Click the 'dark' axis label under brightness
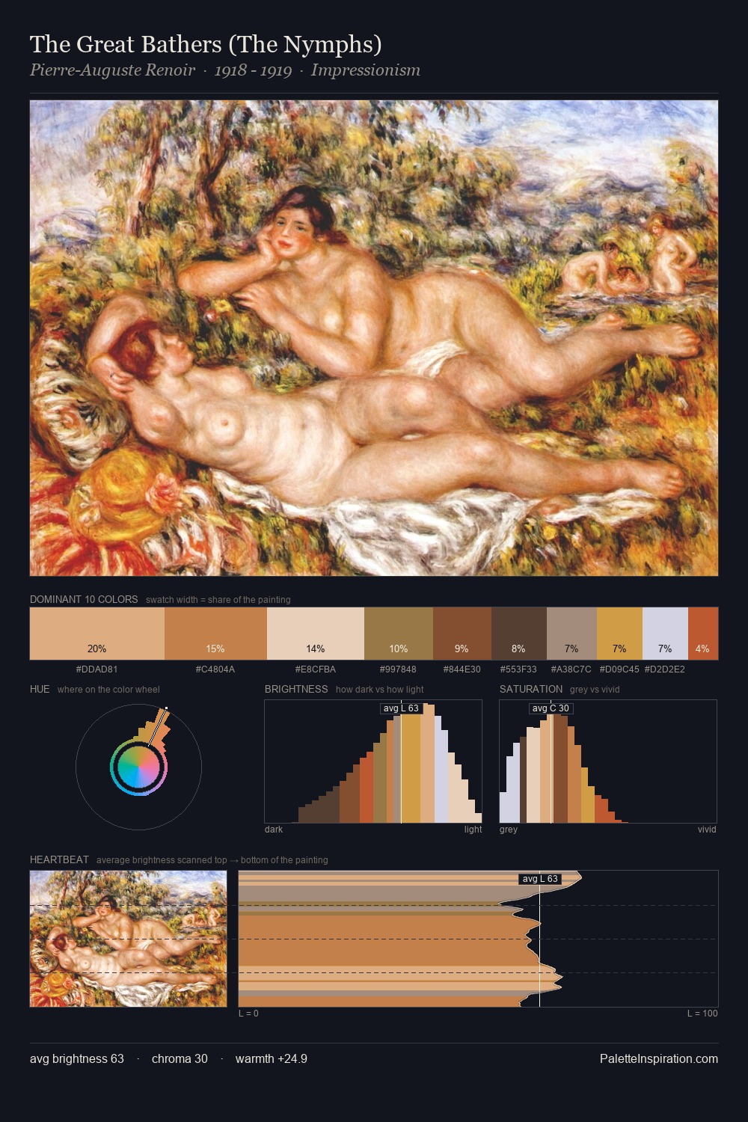 pos(274,830)
